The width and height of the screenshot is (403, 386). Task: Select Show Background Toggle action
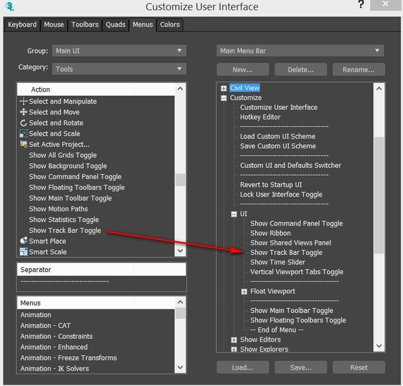coord(68,166)
